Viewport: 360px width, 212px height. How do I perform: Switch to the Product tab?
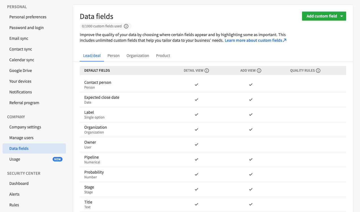click(x=163, y=56)
